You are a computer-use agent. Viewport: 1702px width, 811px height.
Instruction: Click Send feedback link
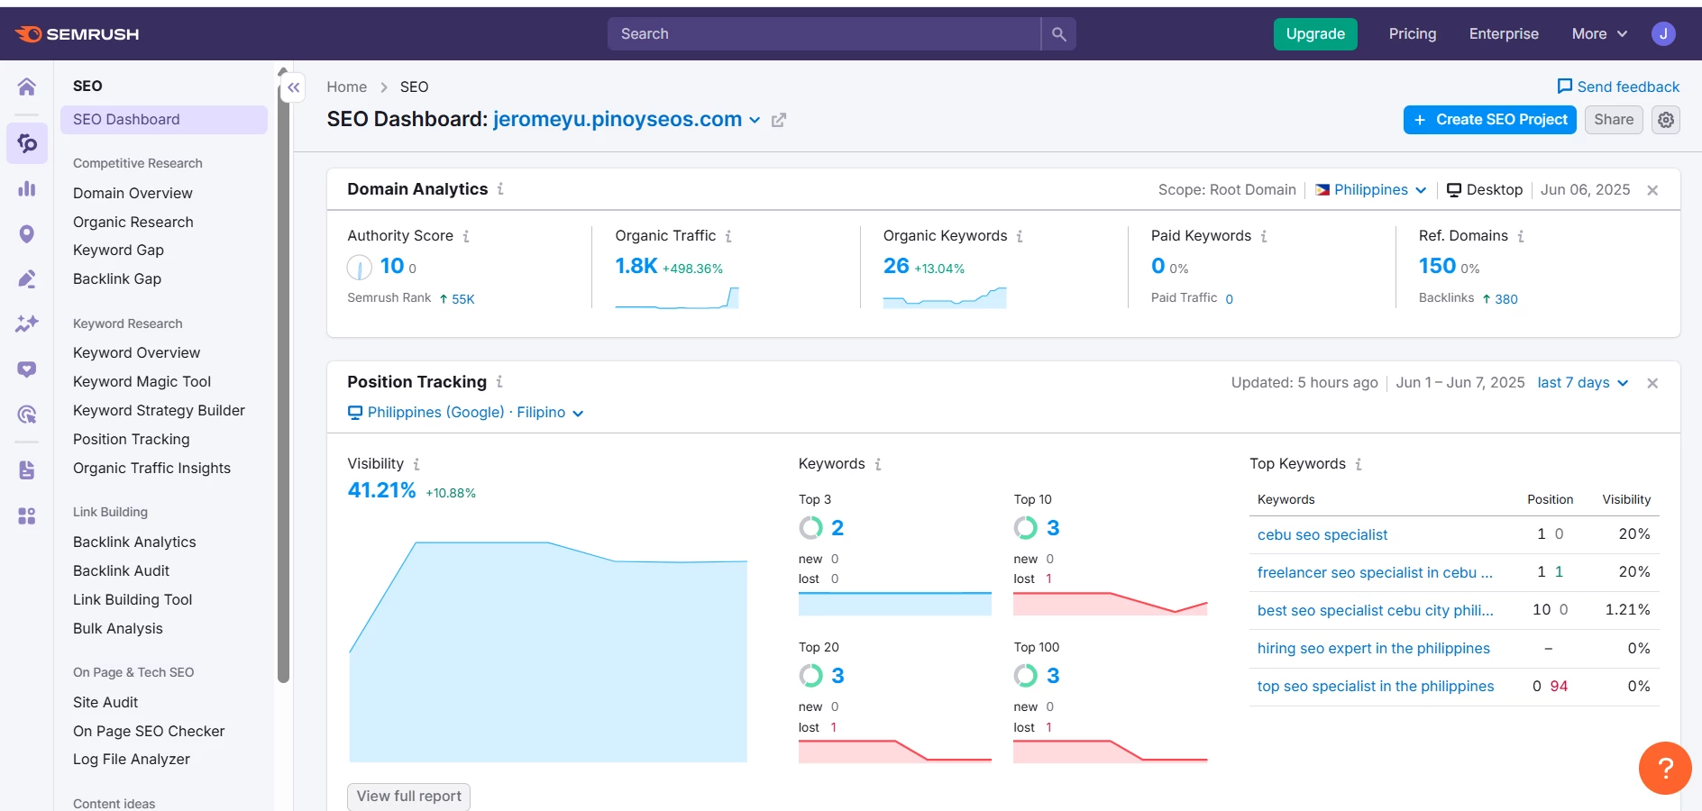[1618, 87]
